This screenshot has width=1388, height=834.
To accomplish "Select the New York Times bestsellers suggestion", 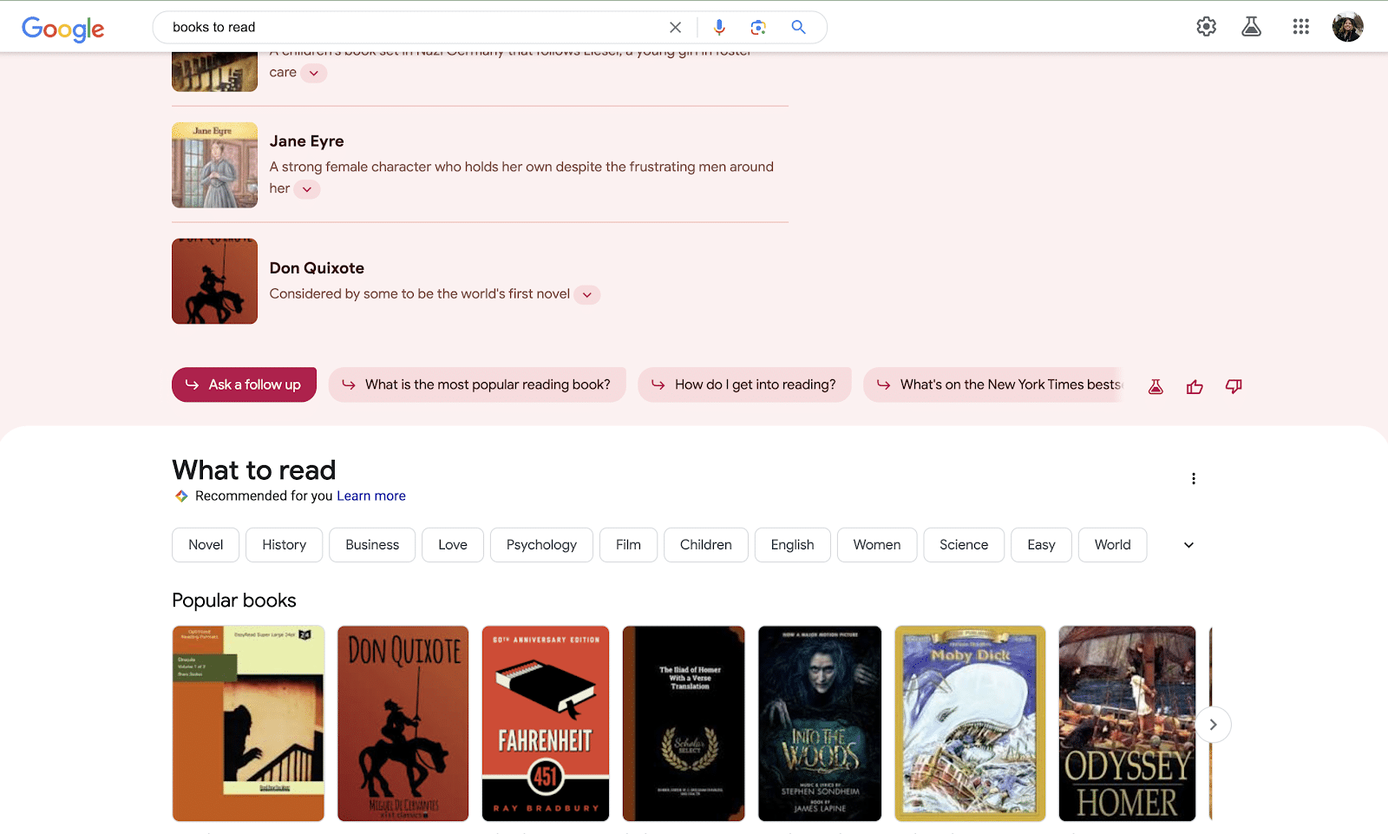I will [993, 384].
